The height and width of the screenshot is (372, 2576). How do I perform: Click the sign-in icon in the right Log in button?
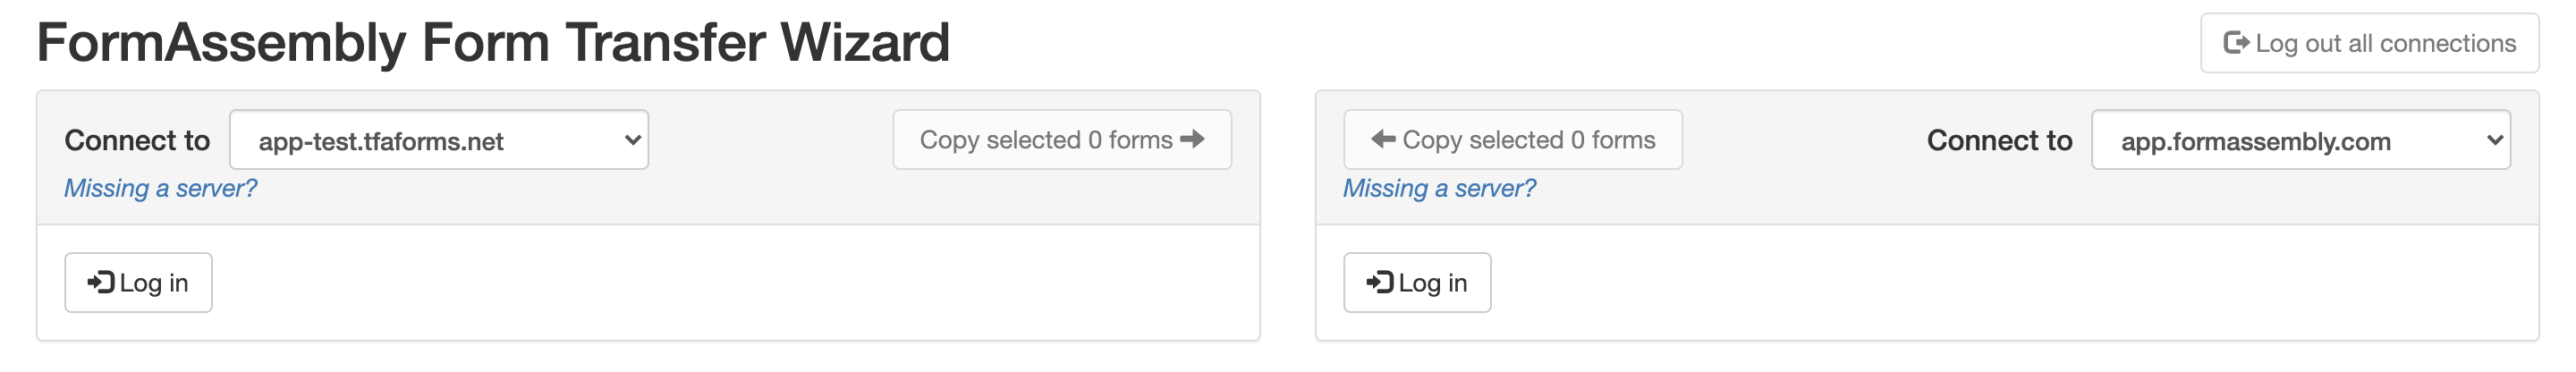coord(1379,283)
